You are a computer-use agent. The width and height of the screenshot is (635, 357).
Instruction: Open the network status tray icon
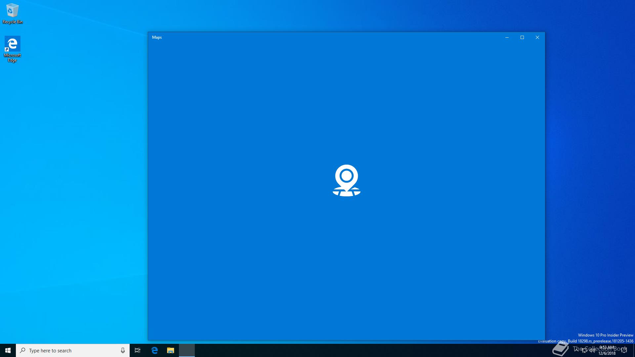pos(584,350)
